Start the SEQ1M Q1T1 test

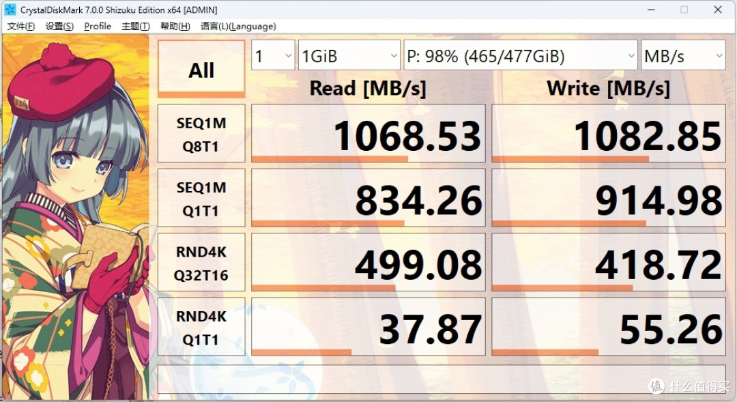tap(201, 198)
